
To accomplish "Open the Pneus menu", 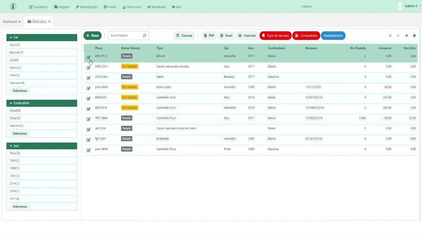I will pyautogui.click(x=110, y=7).
